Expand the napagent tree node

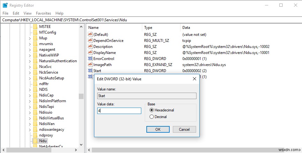point(30,50)
